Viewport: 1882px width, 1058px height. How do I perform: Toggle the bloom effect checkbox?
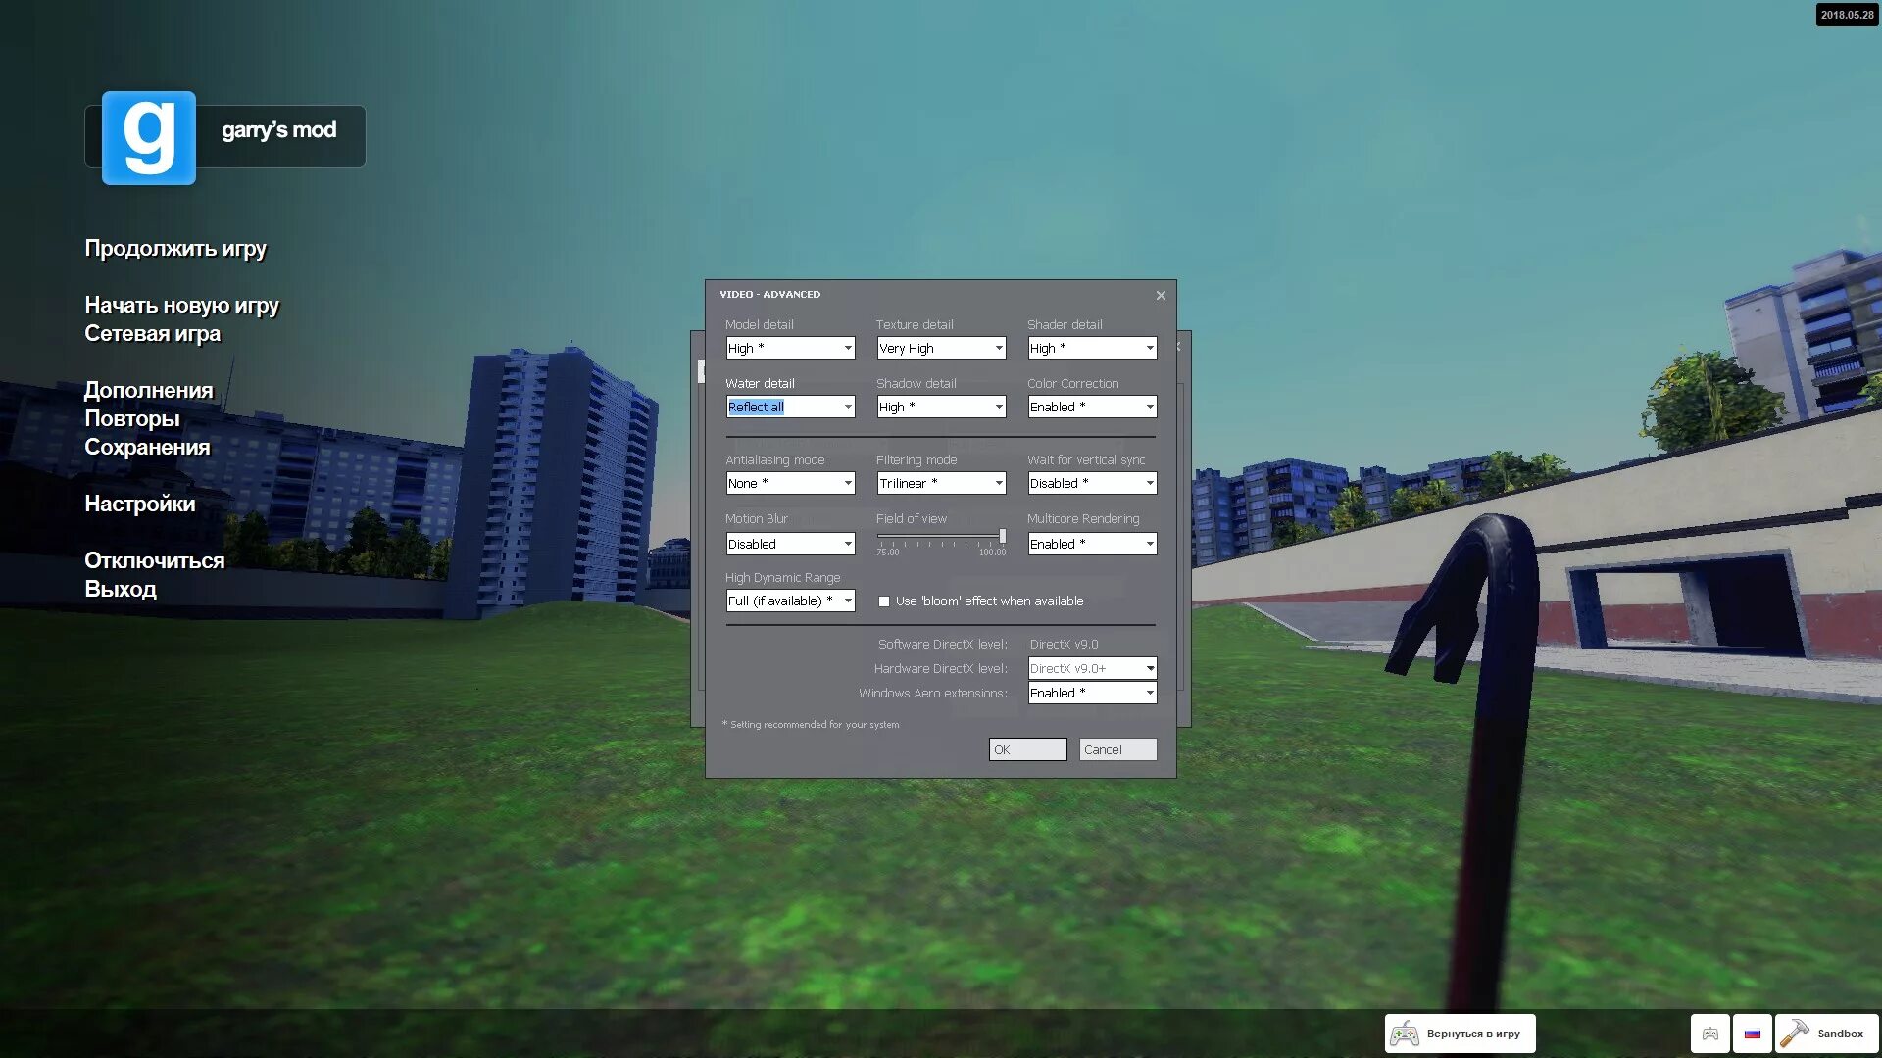click(x=884, y=601)
